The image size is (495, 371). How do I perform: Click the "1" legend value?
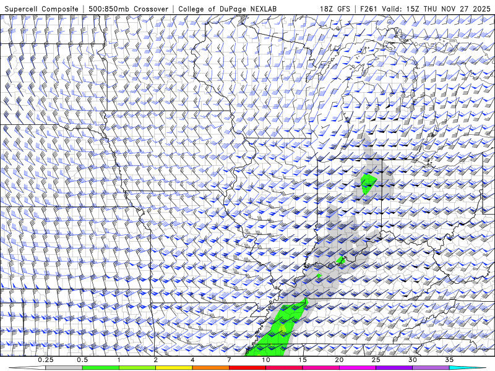click(119, 360)
